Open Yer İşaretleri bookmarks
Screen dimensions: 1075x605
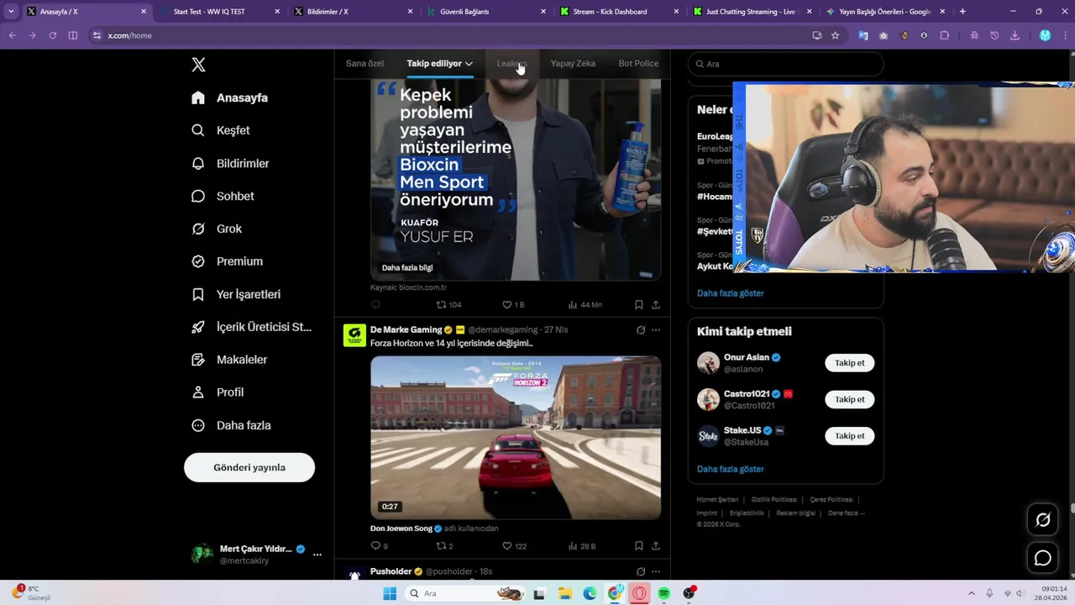(x=236, y=294)
